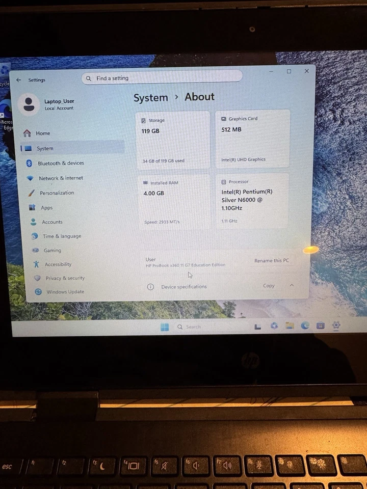367x489 pixels.
Task: Click the Speed: 2933 MT/s text
Action: point(162,222)
